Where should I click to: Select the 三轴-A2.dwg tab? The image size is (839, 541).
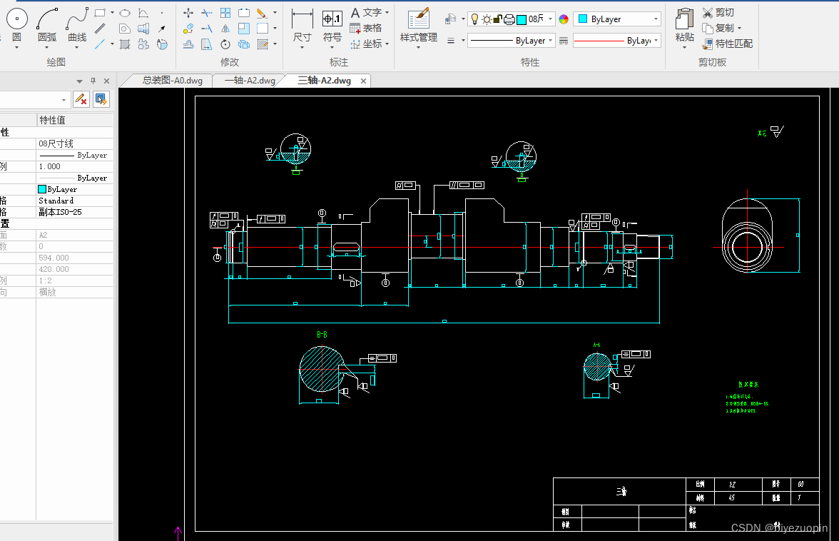point(324,80)
